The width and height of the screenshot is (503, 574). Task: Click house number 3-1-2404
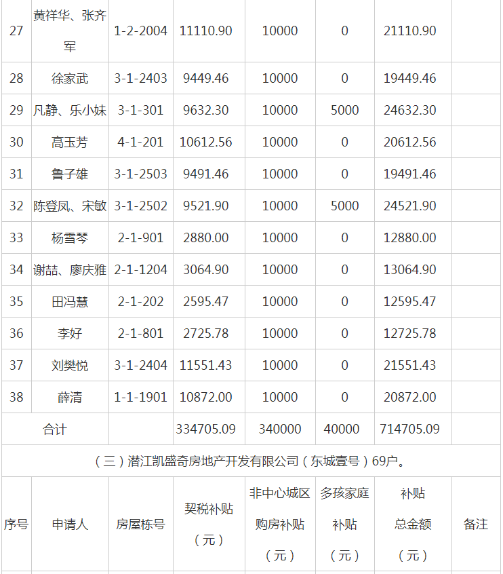click(x=141, y=366)
